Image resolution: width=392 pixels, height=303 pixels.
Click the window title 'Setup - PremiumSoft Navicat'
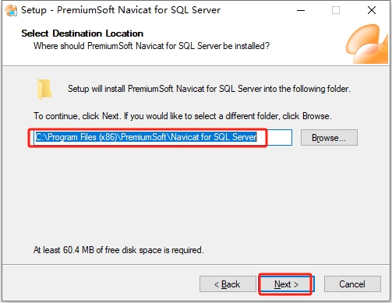[x=121, y=10]
